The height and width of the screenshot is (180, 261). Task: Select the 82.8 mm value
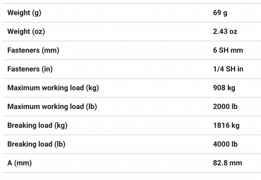[227, 163]
